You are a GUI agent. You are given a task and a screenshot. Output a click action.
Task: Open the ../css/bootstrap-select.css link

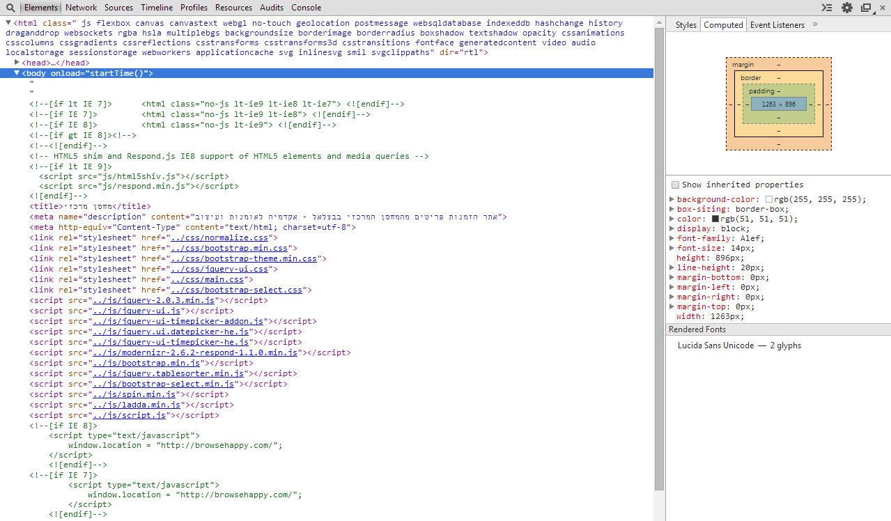coord(235,290)
